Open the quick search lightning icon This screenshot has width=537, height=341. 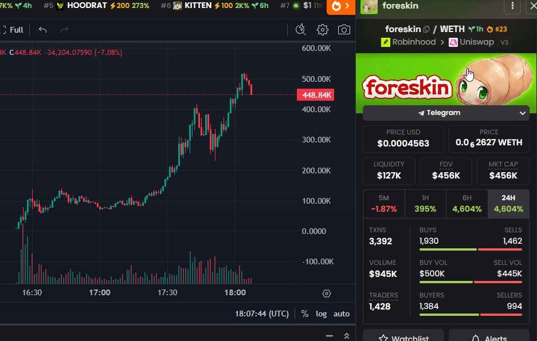pyautogui.click(x=301, y=30)
